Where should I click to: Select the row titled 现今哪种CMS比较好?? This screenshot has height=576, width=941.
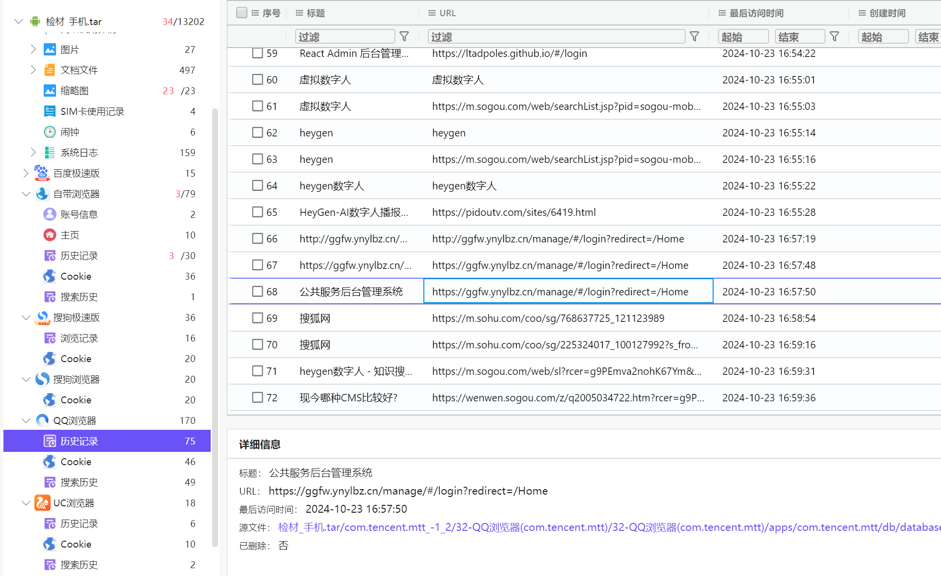pyautogui.click(x=584, y=397)
